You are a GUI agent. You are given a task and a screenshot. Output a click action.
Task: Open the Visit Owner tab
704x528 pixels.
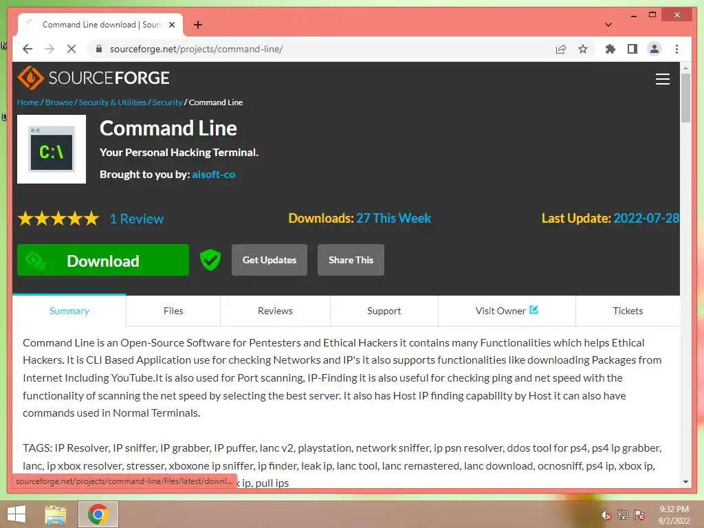coord(507,311)
